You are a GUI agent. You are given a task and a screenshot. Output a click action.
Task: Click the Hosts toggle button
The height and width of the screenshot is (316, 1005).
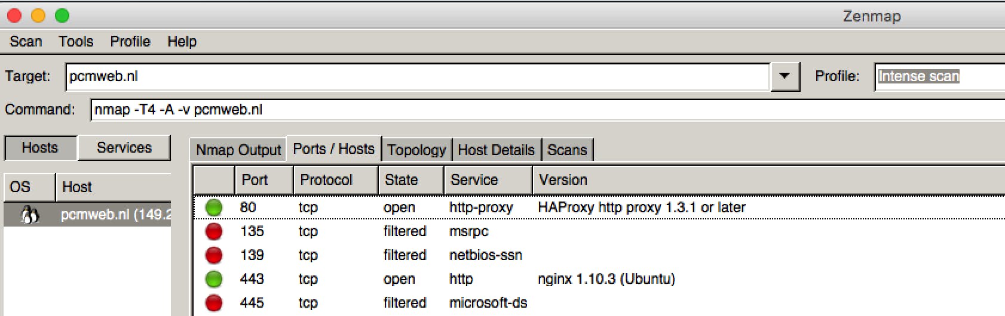40,147
